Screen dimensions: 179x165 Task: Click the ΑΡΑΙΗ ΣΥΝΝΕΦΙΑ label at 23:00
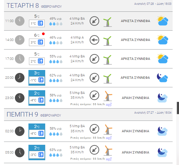pos(135,98)
